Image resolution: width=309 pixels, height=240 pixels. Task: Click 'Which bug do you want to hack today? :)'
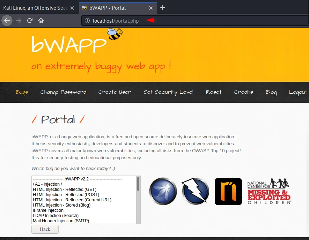point(73,169)
